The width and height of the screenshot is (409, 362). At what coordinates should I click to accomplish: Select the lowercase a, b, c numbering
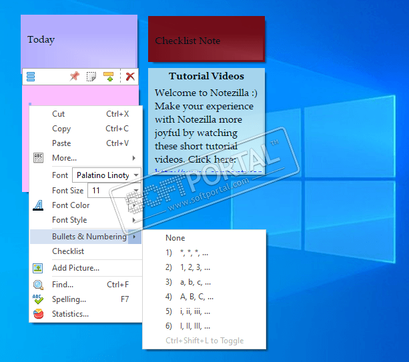tap(204, 282)
